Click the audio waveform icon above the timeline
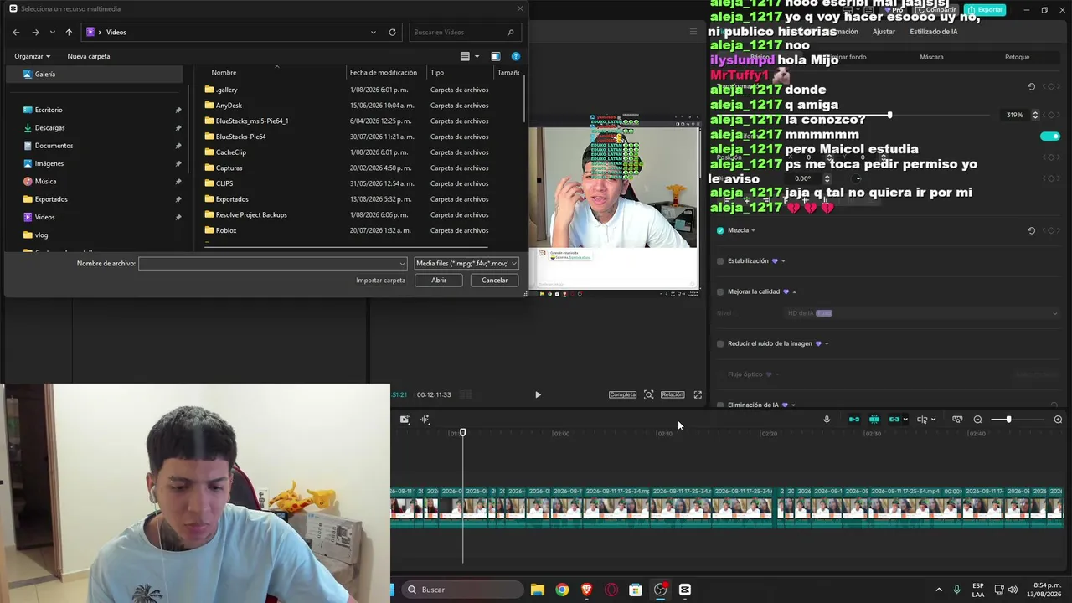The width and height of the screenshot is (1072, 603). 425,420
